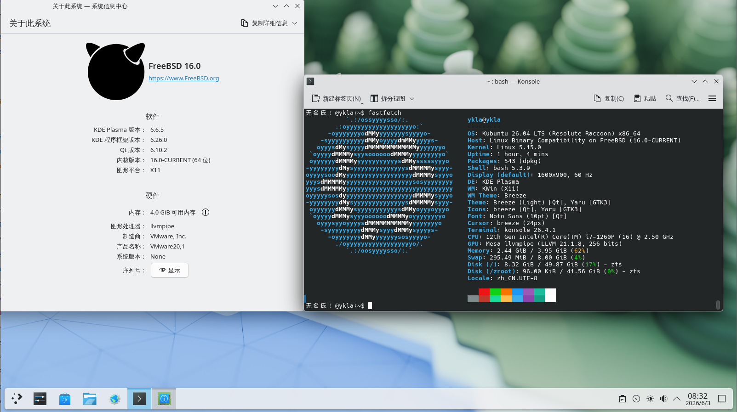Viewport: 737px width, 412px height.
Task: Click the graphics platform value X11
Action: pos(155,170)
